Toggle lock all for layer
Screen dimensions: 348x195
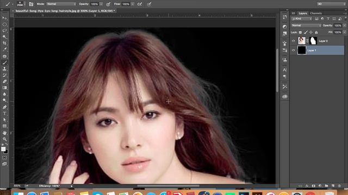pyautogui.click(x=316, y=32)
